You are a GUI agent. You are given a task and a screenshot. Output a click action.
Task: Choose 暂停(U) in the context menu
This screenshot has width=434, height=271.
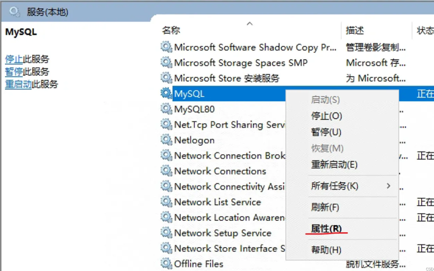326,132
